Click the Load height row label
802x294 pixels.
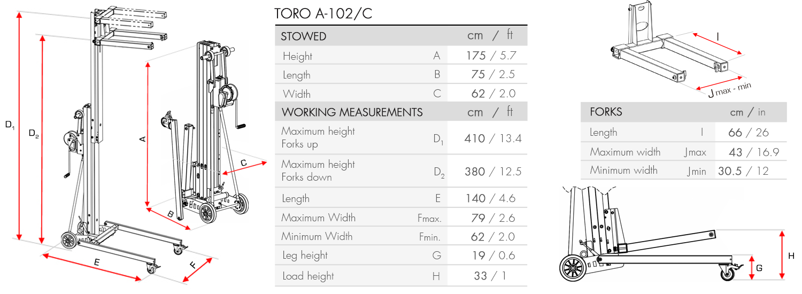309,276
